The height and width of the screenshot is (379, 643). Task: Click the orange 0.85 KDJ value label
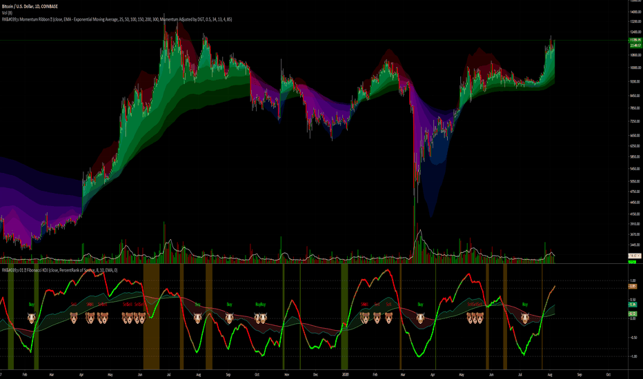633,287
